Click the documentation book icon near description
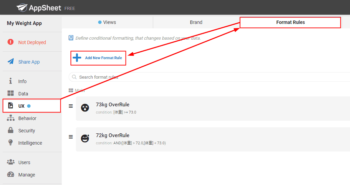This screenshot has width=350, height=185. point(71,38)
